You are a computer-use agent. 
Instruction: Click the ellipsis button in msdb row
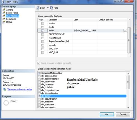point(125,30)
